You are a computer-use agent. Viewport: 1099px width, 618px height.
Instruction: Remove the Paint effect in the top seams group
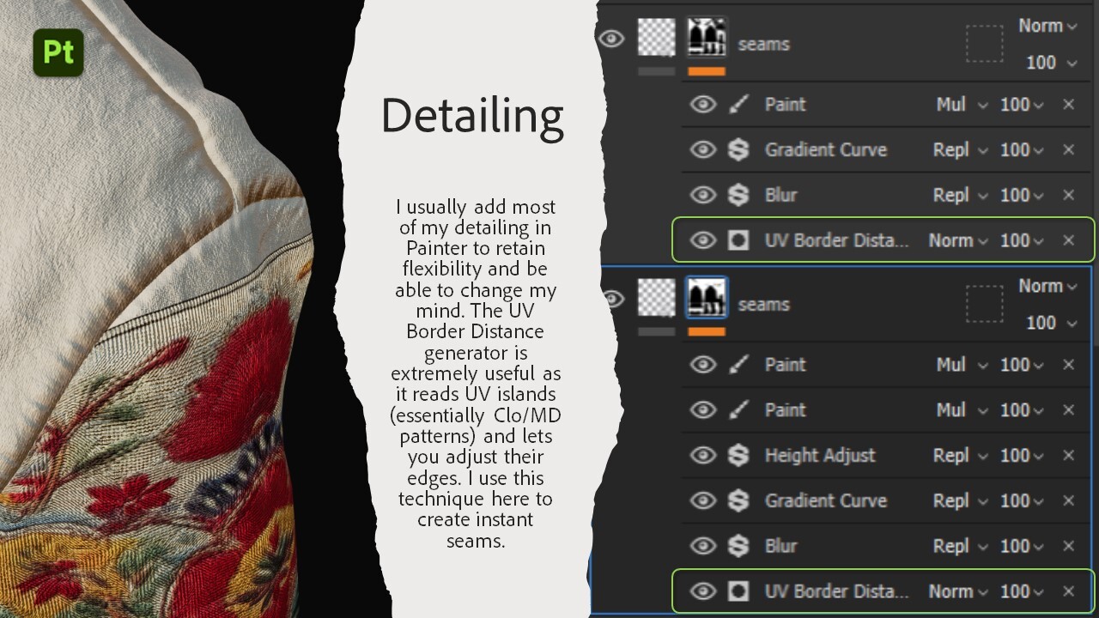pyautogui.click(x=1069, y=105)
